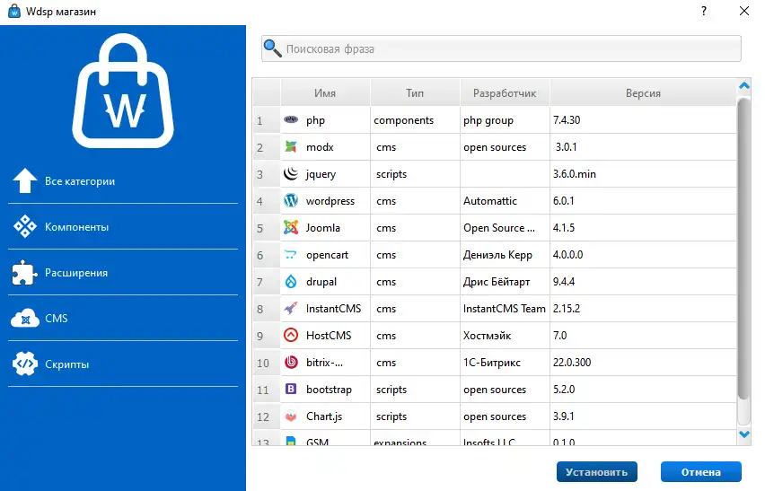
Task: Click the bitrix red spiral icon
Action: coord(291,362)
